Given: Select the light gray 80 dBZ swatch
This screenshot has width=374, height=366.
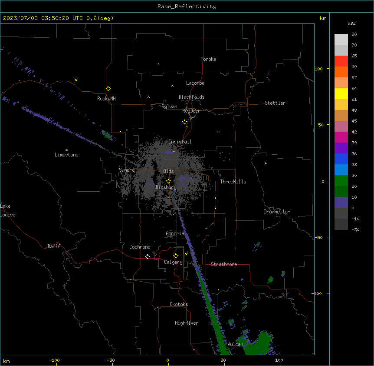Looking at the screenshot, I should click(341, 39).
